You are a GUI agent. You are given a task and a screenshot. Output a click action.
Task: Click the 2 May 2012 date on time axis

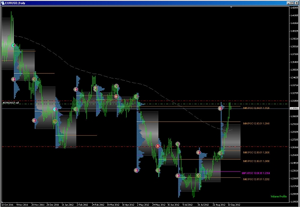(143, 205)
